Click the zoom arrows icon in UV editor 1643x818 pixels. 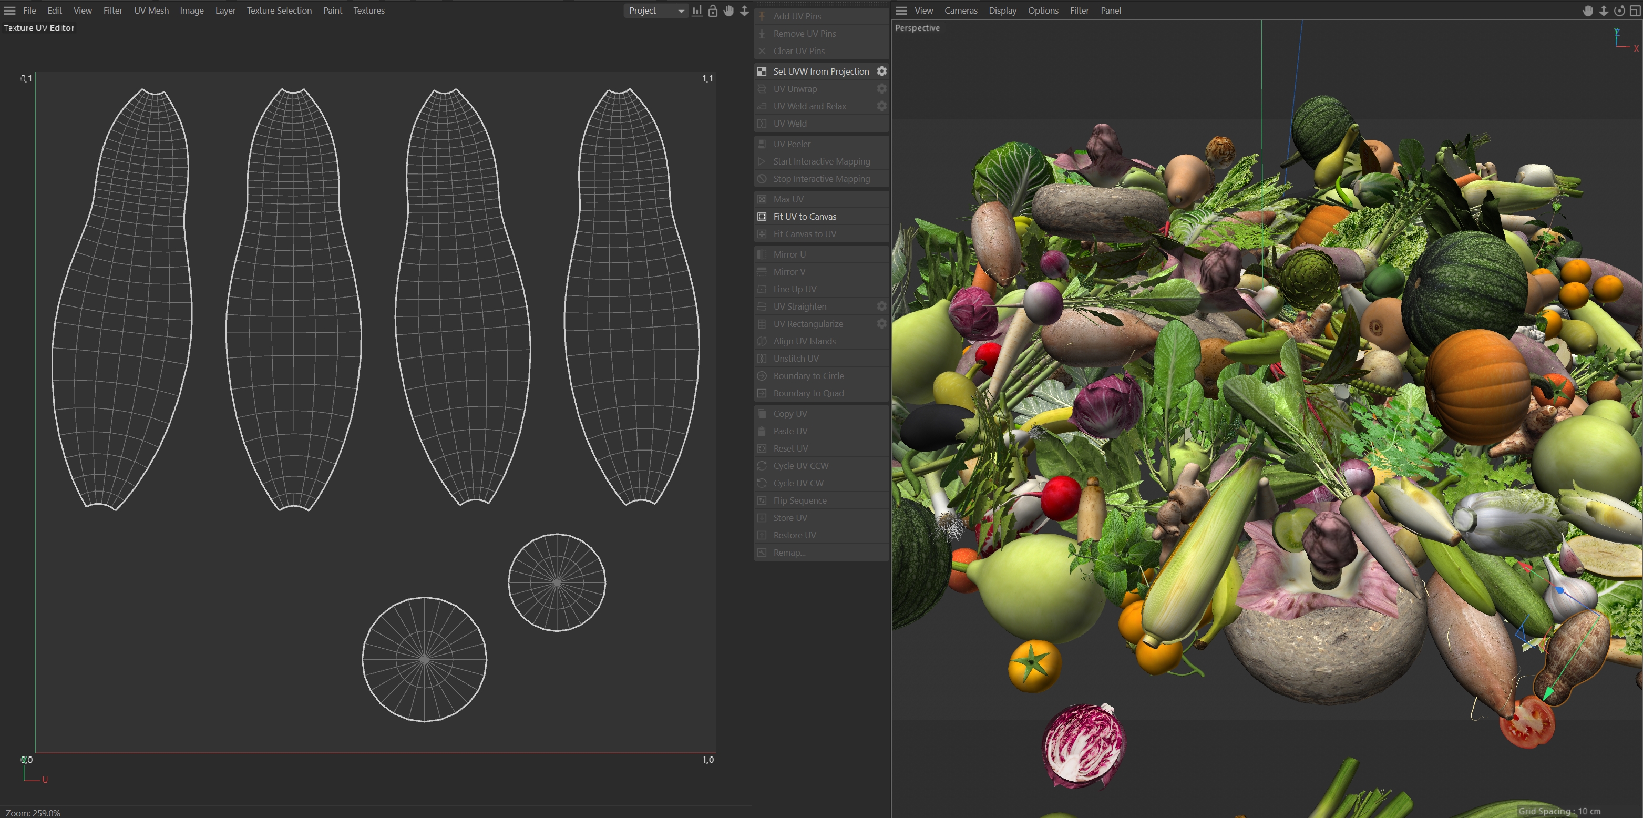point(744,11)
